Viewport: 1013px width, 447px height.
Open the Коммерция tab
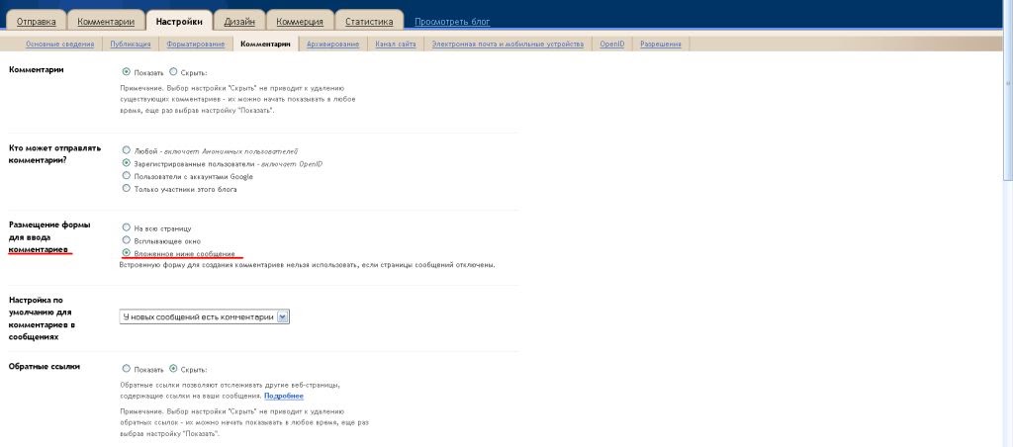pyautogui.click(x=300, y=22)
